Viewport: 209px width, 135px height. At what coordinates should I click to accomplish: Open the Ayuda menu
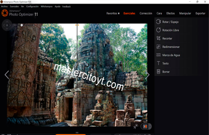(57, 6)
